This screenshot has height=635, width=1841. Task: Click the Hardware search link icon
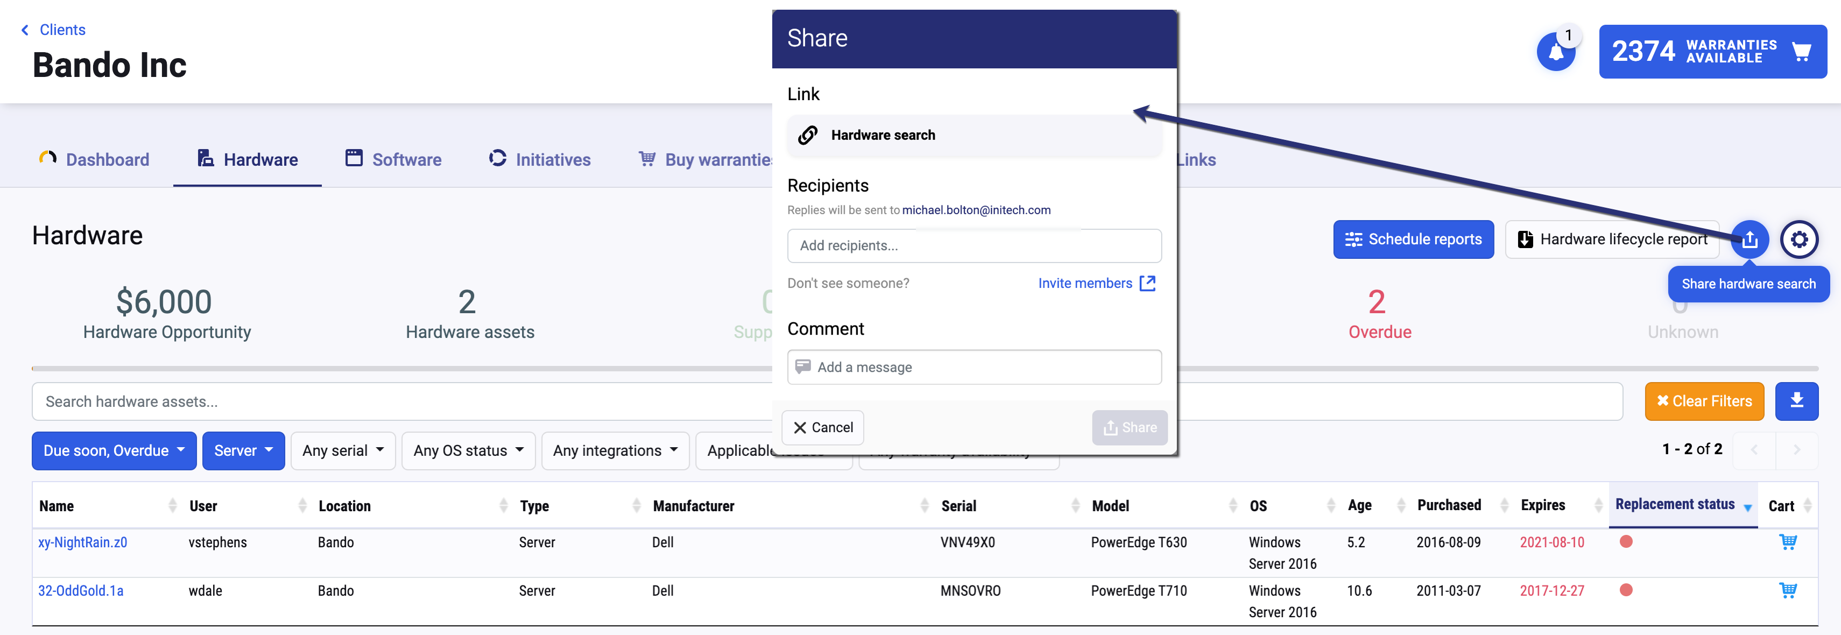click(x=808, y=135)
